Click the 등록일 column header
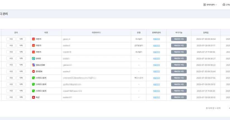Image resolution: width=230 pixels, height=120 pixels. (206, 32)
